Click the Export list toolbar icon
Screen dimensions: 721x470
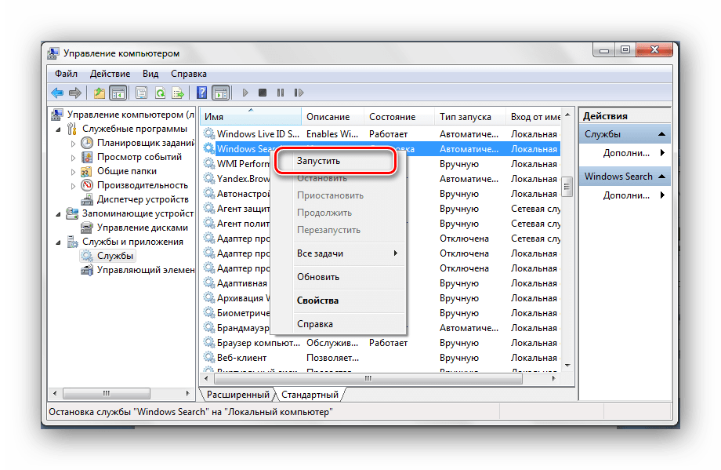[179, 93]
